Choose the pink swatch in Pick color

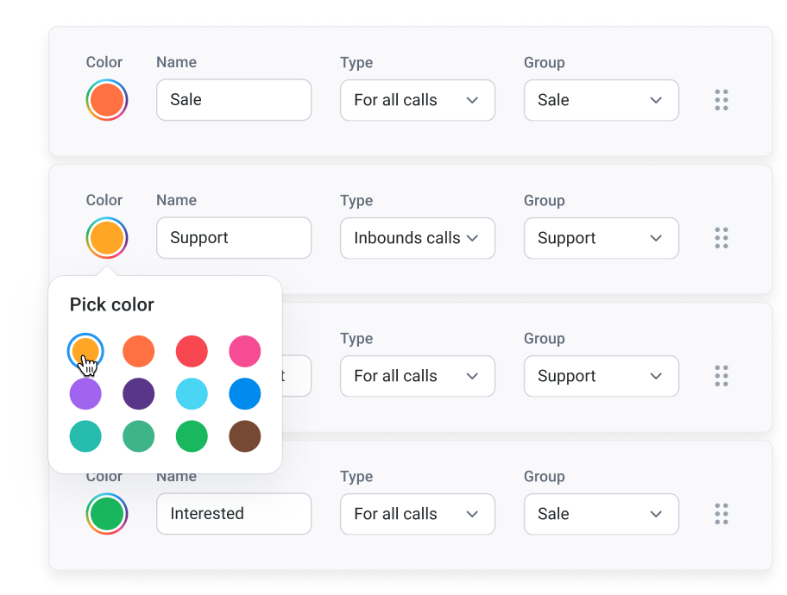(x=245, y=351)
